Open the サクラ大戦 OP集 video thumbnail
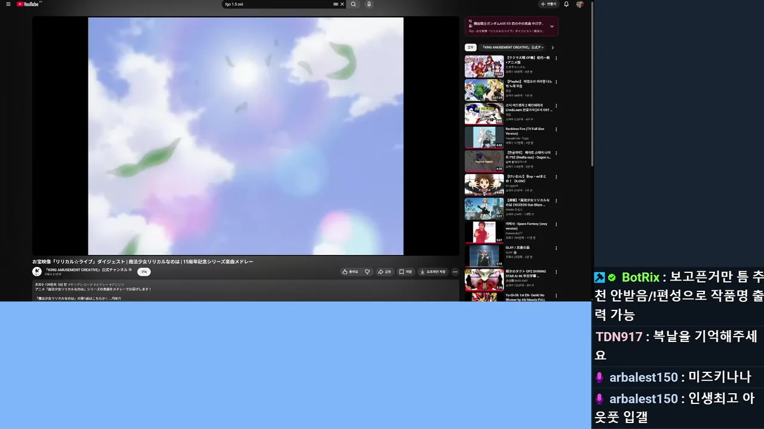Image resolution: width=764 pixels, height=429 pixels. click(484, 66)
